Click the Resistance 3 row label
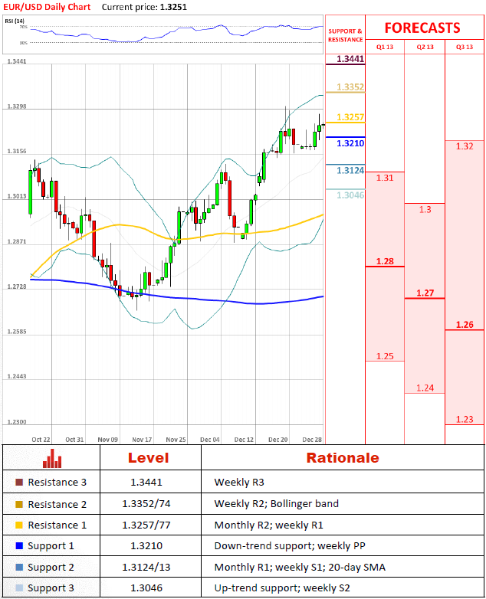The width and height of the screenshot is (486, 599). point(57,482)
